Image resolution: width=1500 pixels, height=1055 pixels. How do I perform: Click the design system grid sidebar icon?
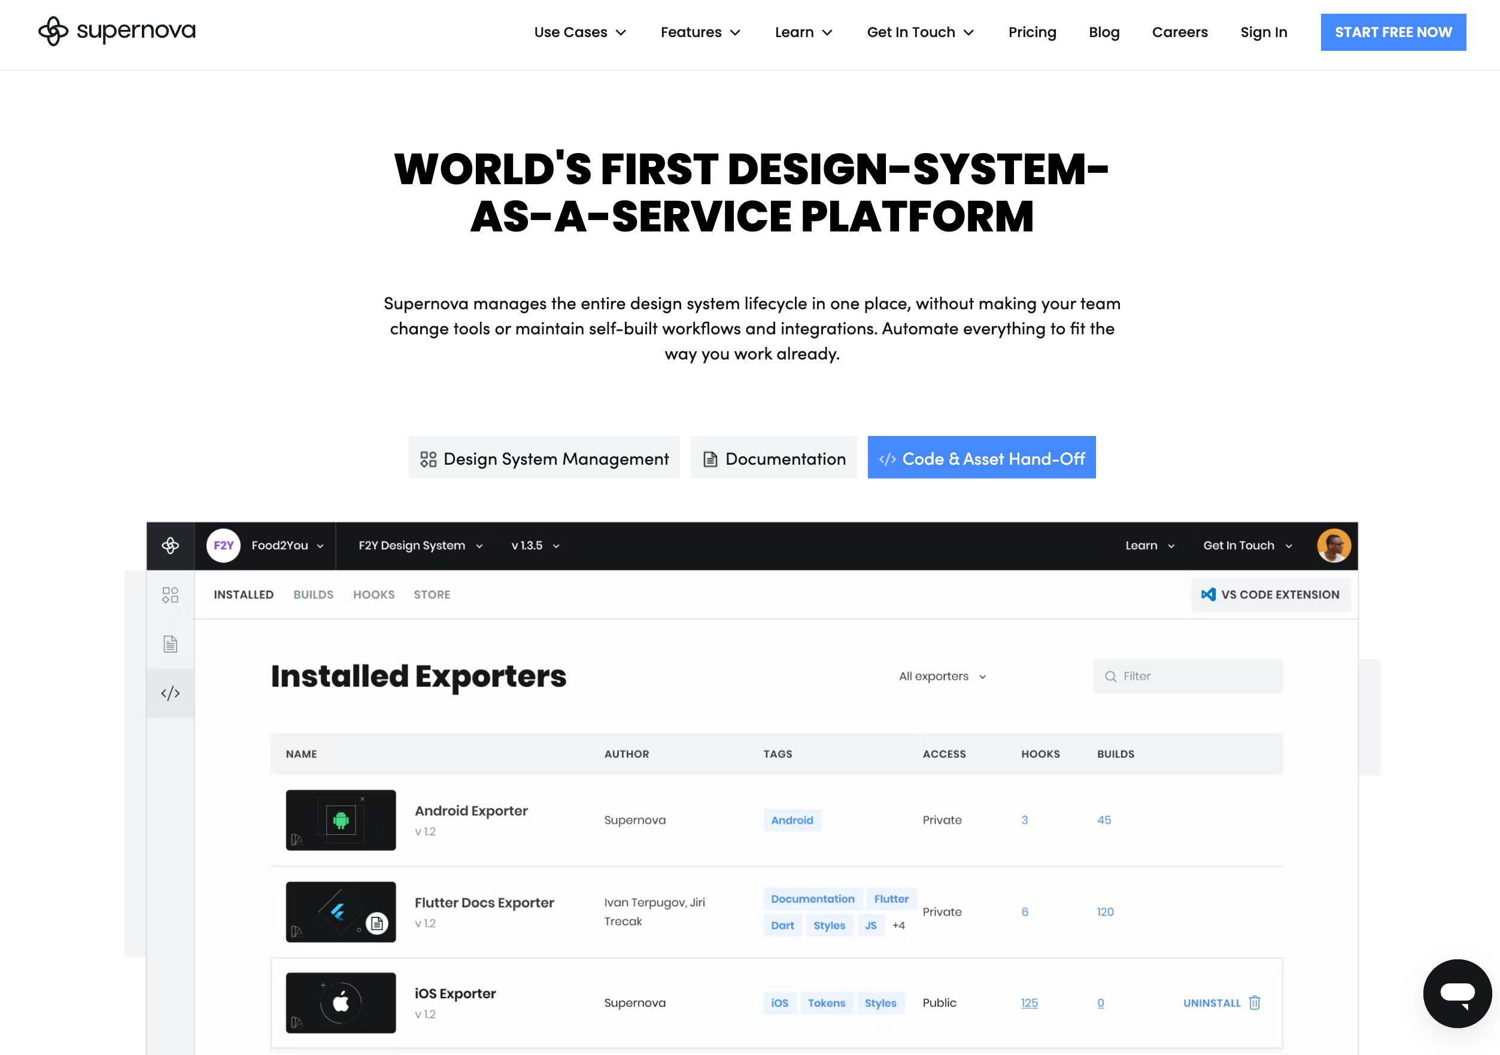coord(171,594)
